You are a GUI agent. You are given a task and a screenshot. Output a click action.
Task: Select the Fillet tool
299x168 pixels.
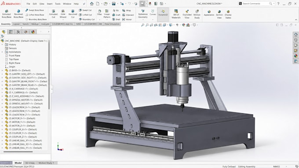coord(99,12)
